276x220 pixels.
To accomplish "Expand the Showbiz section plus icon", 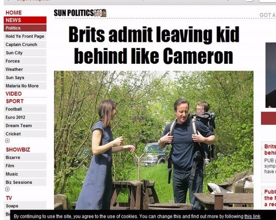I will click(7, 189).
